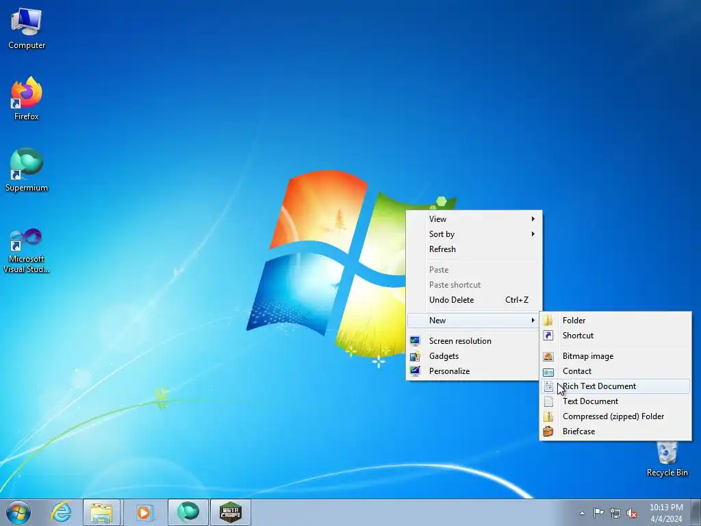Choose Undo Delete in the context menu
Screen dimensions: 701x526
[x=474, y=300]
